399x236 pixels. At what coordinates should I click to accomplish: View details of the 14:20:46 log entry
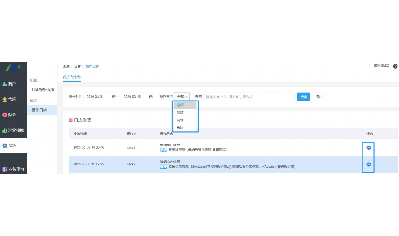(x=369, y=148)
